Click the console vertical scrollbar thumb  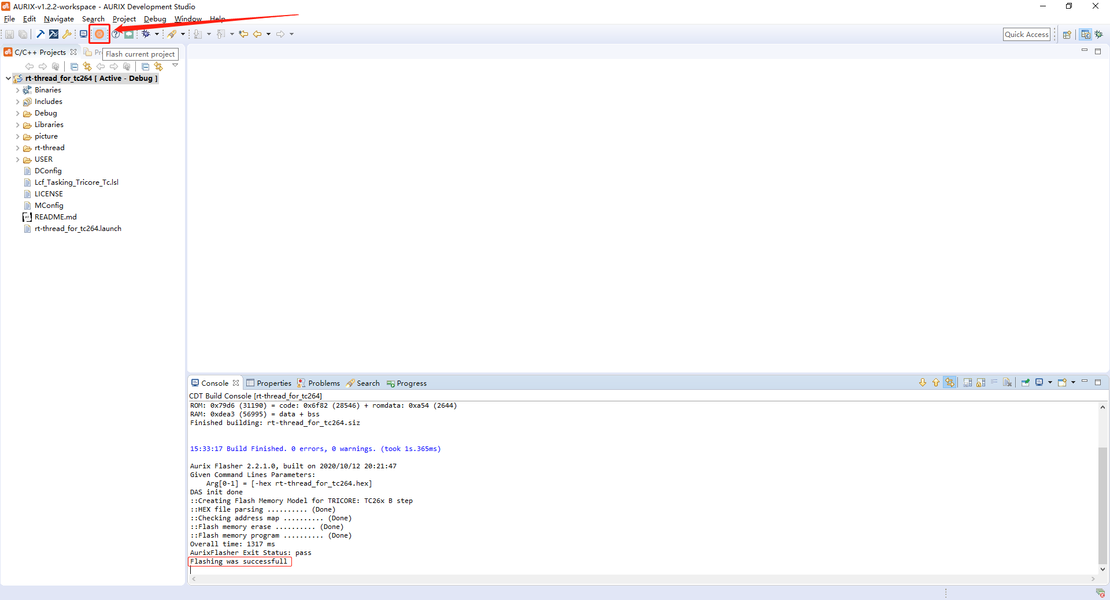(x=1103, y=505)
